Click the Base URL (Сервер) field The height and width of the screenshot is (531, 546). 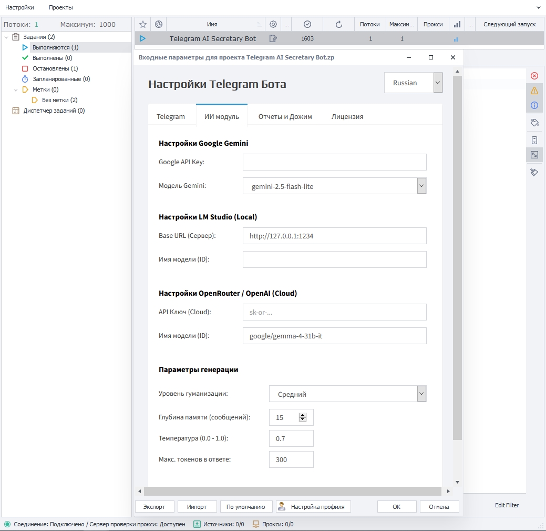coord(334,236)
